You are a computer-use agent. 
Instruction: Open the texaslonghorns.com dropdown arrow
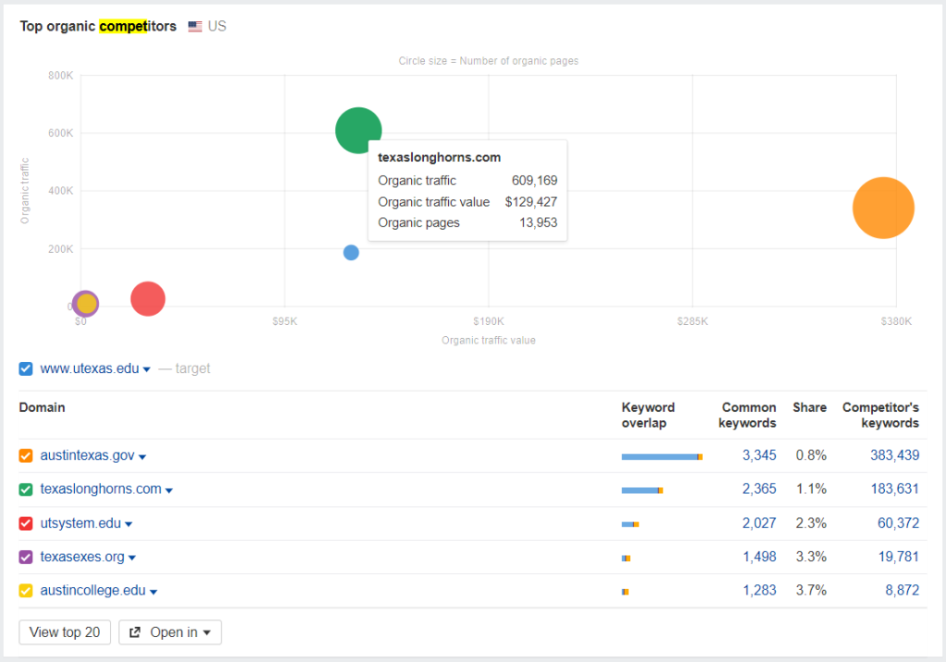click(169, 490)
